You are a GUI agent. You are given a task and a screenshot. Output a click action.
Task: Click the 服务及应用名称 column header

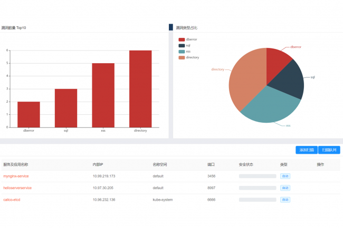coord(16,164)
